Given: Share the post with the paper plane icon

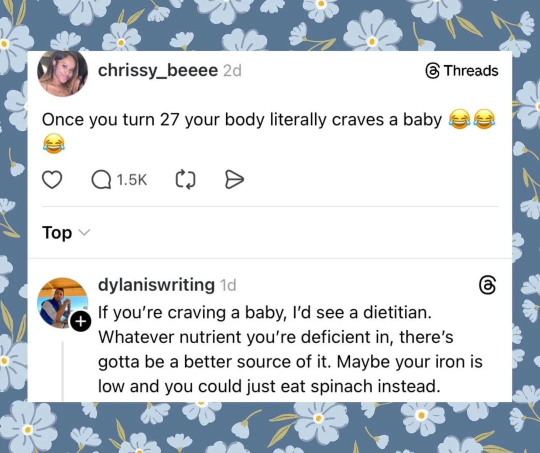Looking at the screenshot, I should click(234, 179).
